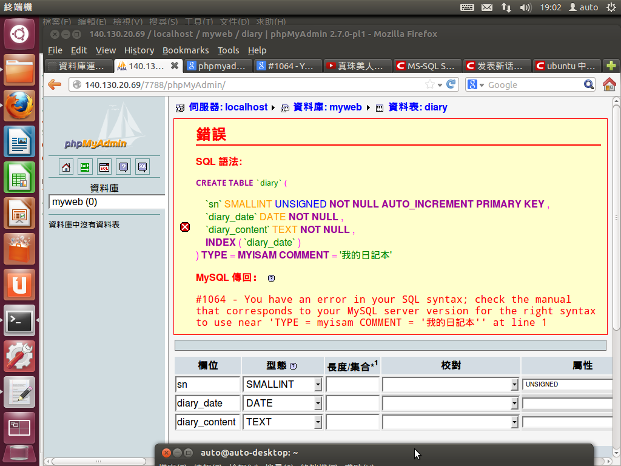Click the 資料庫: myweb breadcrumb link

click(327, 107)
